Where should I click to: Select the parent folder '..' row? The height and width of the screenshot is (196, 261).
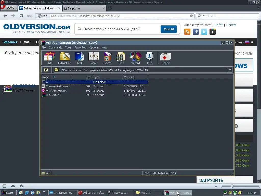click(x=95, y=82)
